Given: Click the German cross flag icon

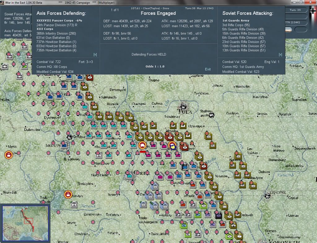Looking at the screenshot, I should pos(313,10).
